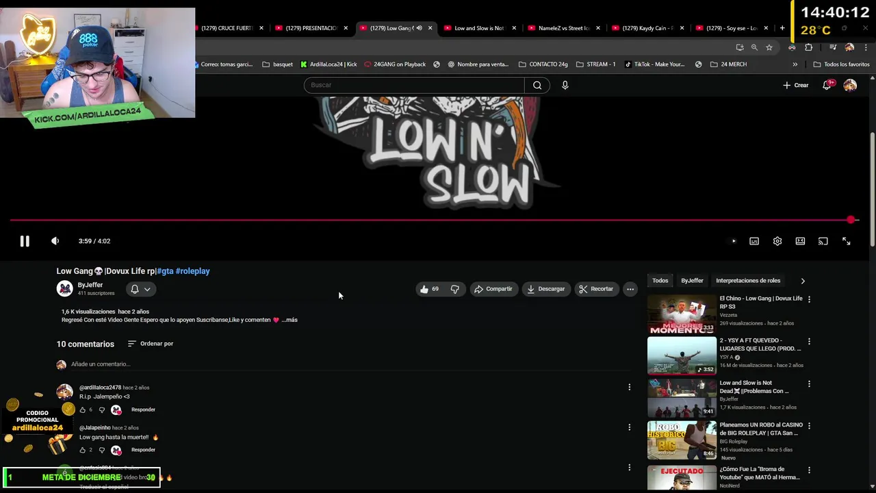Toggle fullscreen for the video

pos(847,241)
